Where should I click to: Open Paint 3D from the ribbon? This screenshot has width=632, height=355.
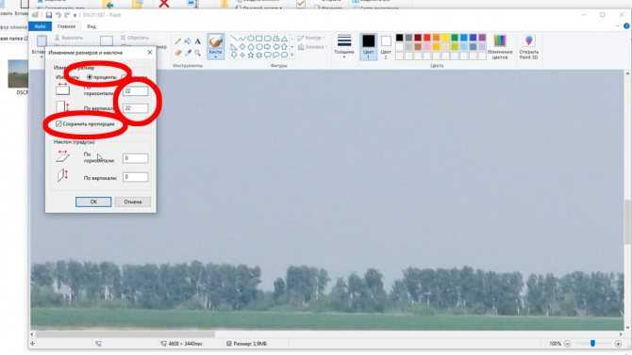(528, 47)
